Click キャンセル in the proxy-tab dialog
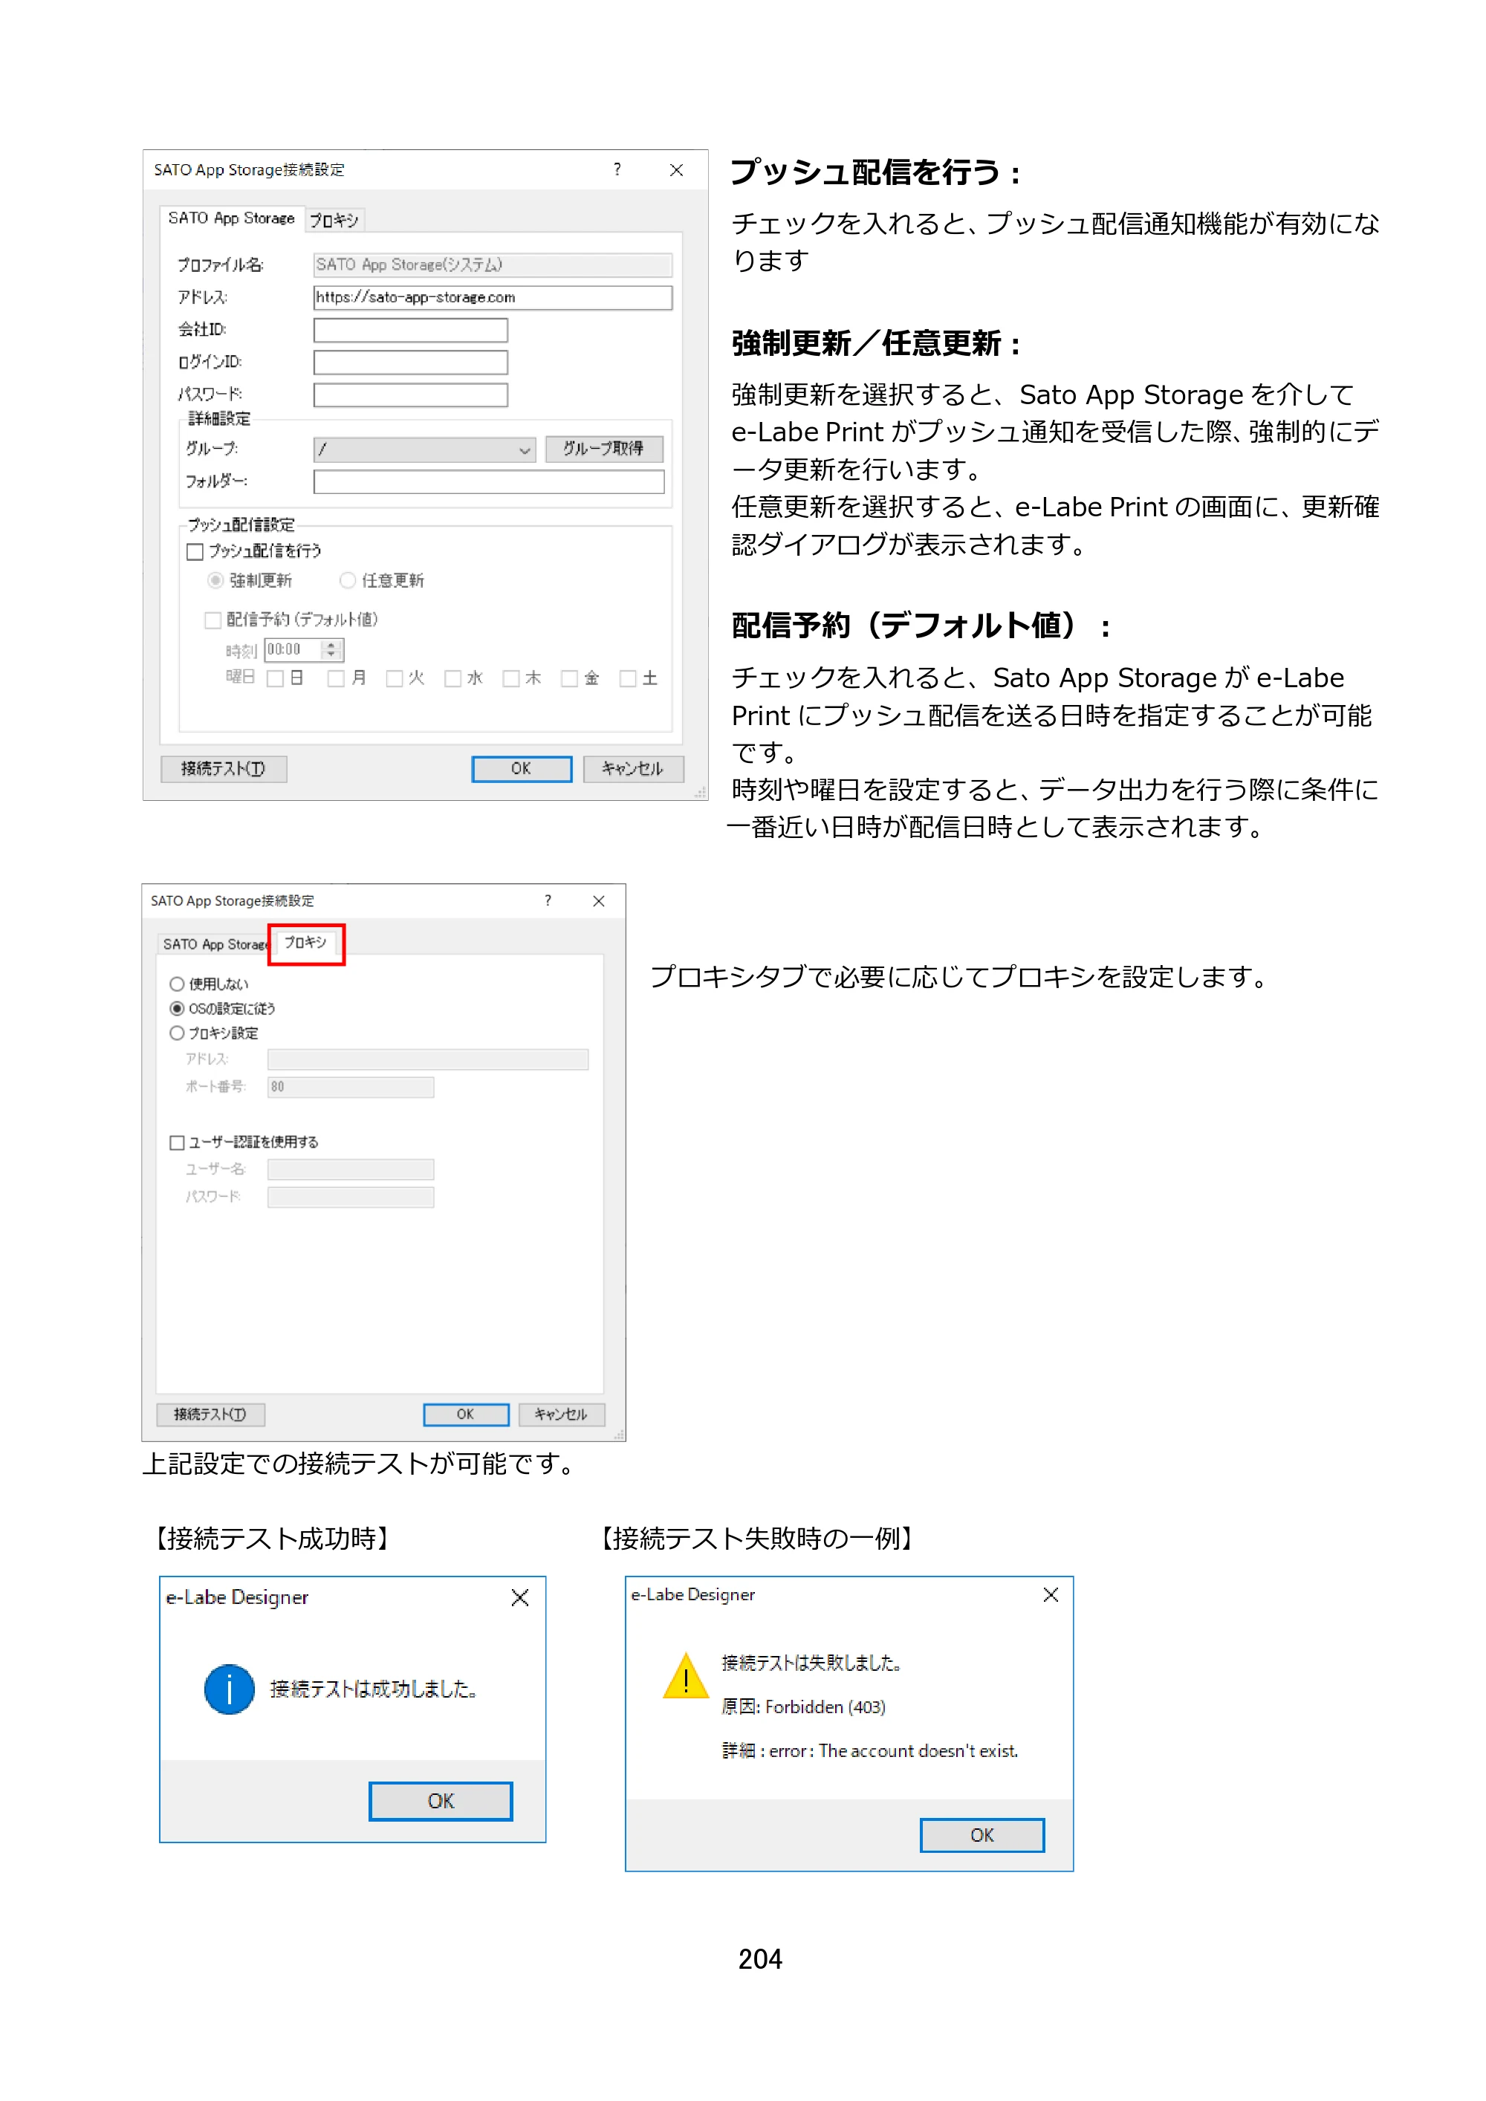The height and width of the screenshot is (2101, 1486). pyautogui.click(x=561, y=1415)
